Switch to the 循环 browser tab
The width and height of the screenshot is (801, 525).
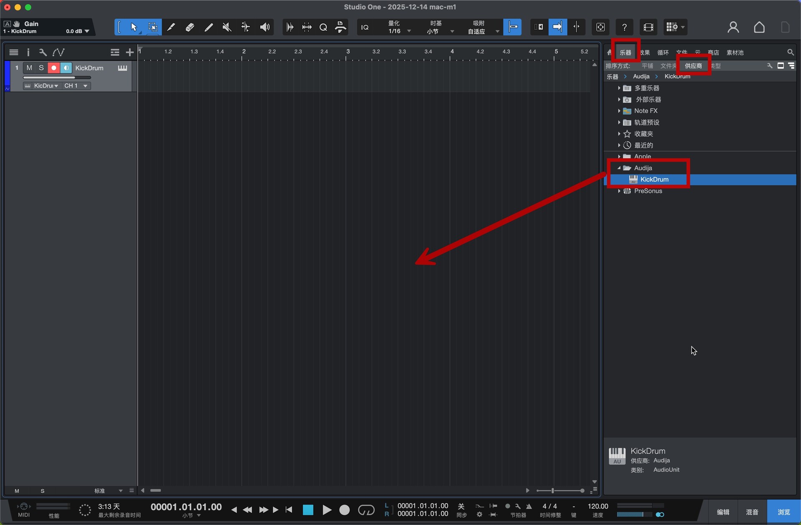[x=663, y=53]
